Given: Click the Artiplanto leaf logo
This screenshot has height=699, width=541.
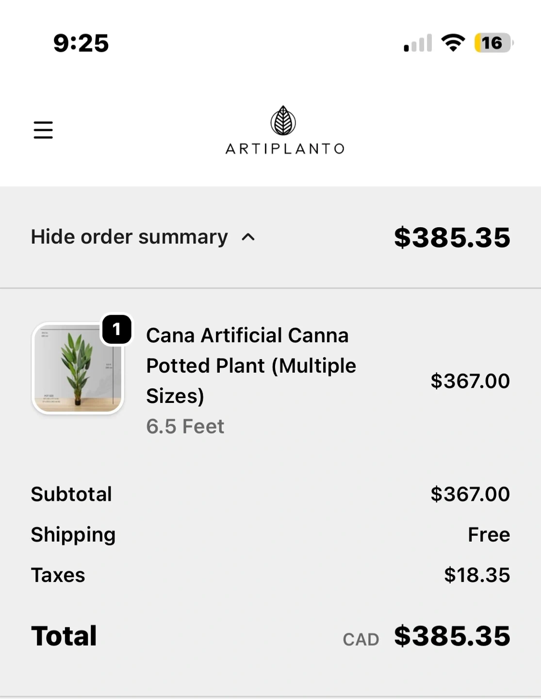Looking at the screenshot, I should click(x=283, y=120).
